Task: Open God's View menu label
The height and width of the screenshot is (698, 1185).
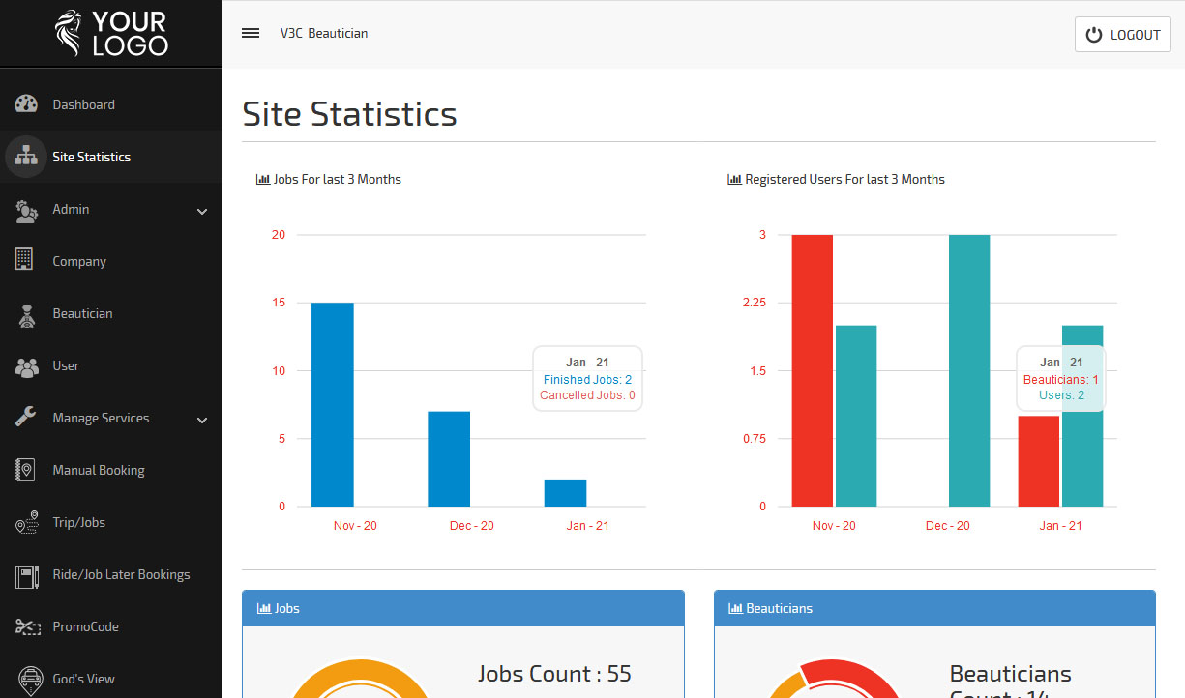Action: click(x=83, y=679)
